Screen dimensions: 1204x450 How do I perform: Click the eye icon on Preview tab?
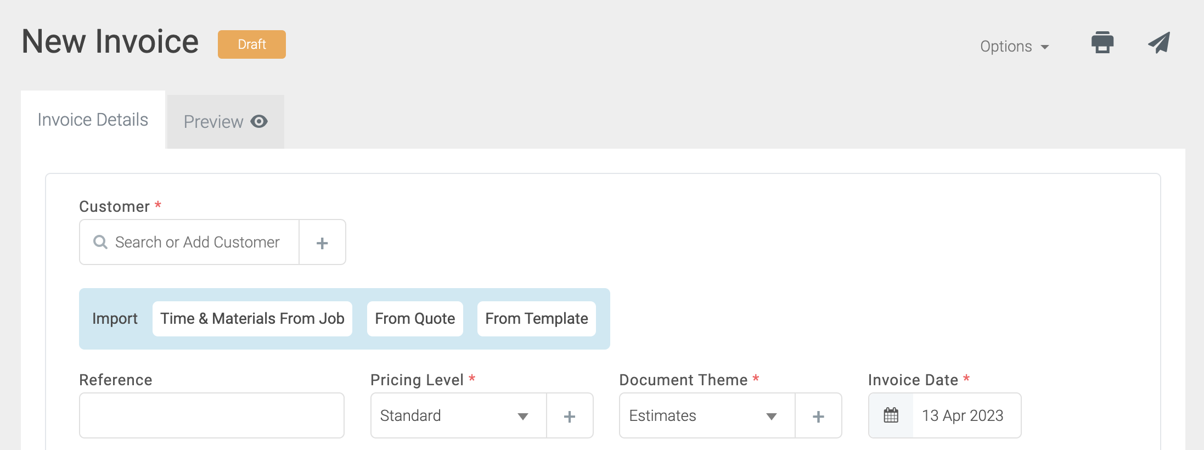[259, 121]
